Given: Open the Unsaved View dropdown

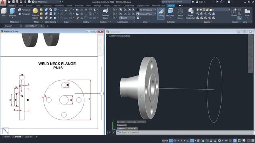Looking at the screenshot, I should pyautogui.click(x=146, y=14).
